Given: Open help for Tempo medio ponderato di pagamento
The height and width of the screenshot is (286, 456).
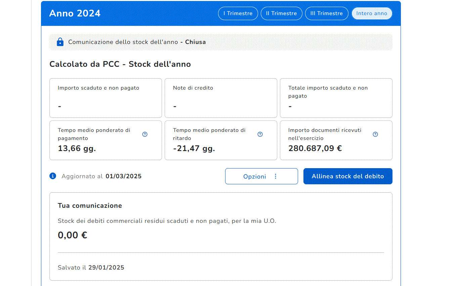Looking at the screenshot, I should 145,134.
